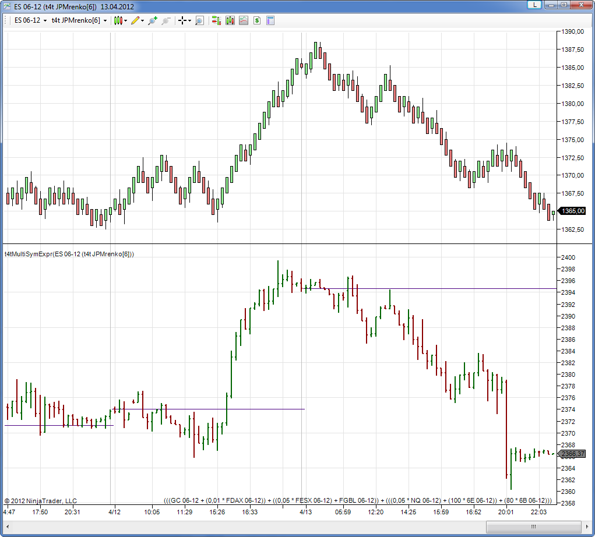Click the NinjaTrader chart window icon
Viewport: 595px width, 537px height.
(x=7, y=6)
